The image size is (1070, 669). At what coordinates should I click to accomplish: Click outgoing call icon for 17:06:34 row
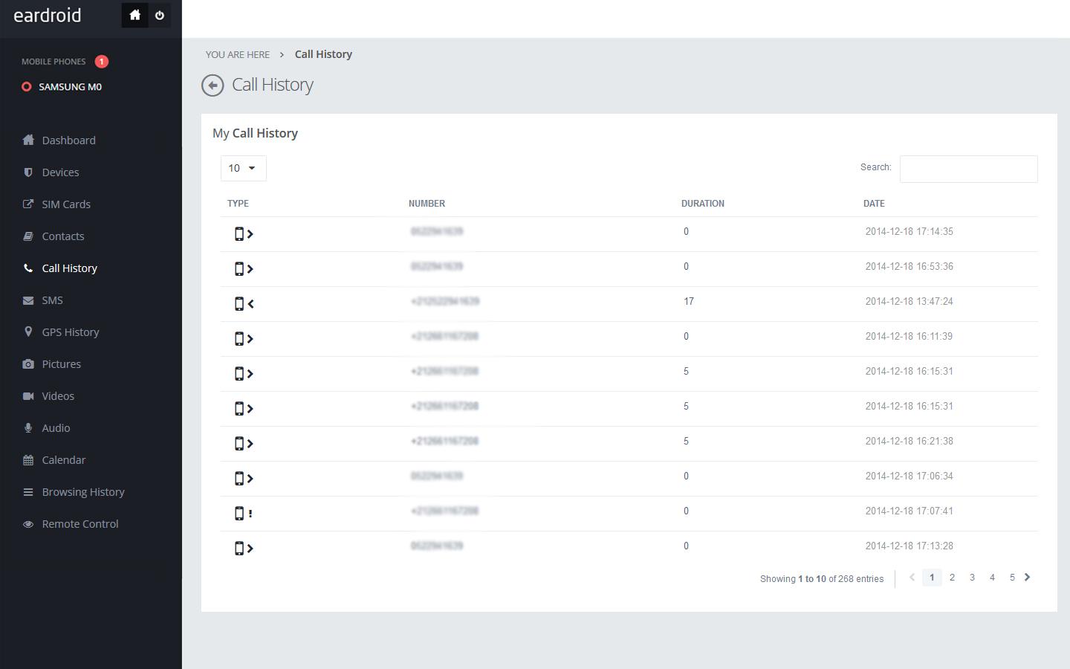[x=244, y=479]
